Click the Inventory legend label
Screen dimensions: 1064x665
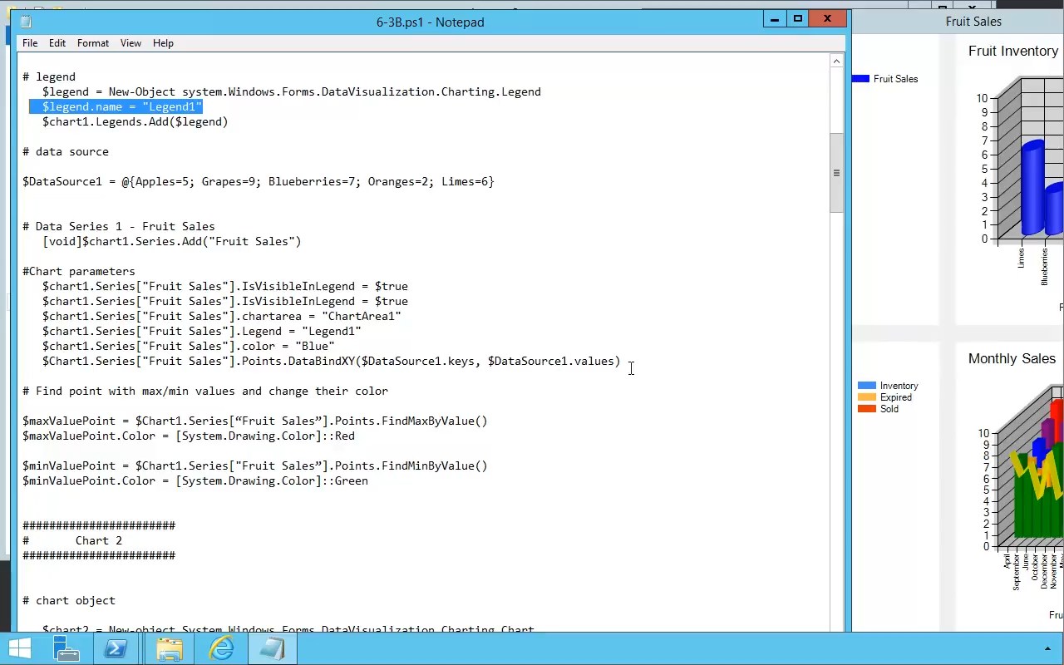899,386
